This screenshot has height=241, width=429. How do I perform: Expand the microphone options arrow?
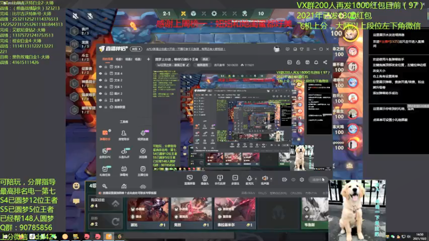click(x=256, y=179)
